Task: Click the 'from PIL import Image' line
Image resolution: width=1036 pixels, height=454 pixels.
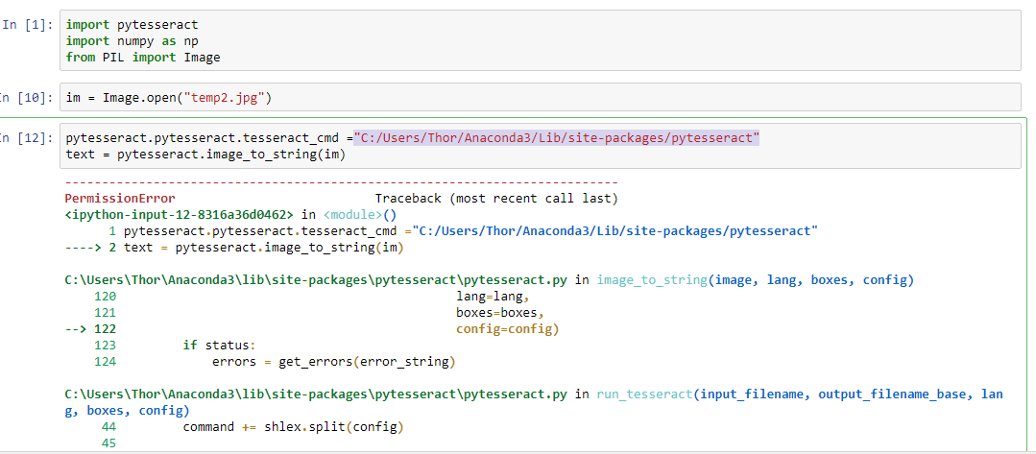Action: click(143, 58)
